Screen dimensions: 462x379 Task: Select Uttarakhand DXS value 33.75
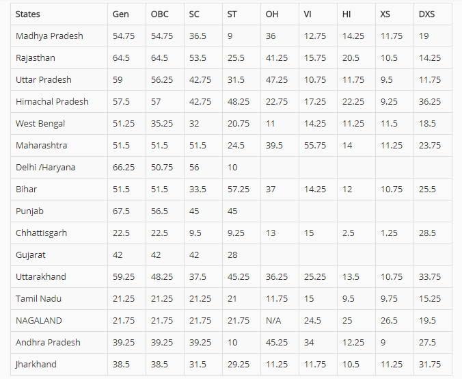coord(430,276)
